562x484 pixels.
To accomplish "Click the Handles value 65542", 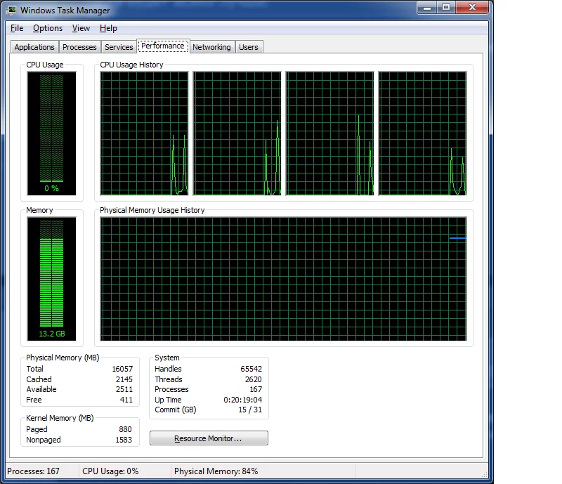I will 251,369.
